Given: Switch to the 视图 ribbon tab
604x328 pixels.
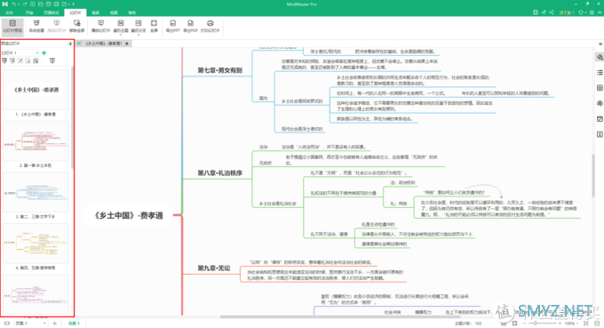Looking at the screenshot, I should tap(114, 12).
